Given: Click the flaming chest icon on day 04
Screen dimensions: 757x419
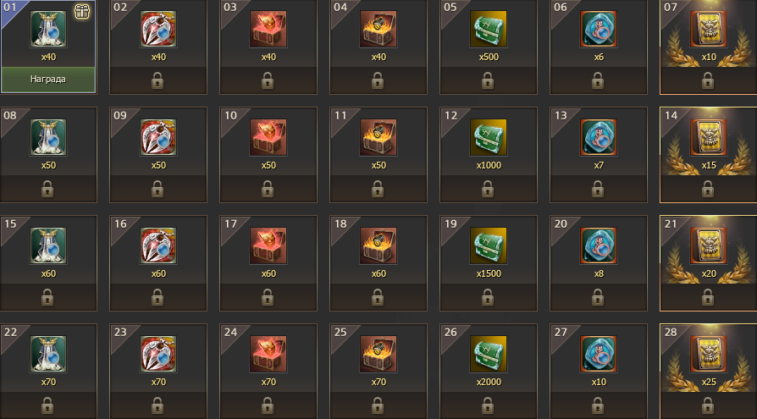Looking at the screenshot, I should pos(378,29).
